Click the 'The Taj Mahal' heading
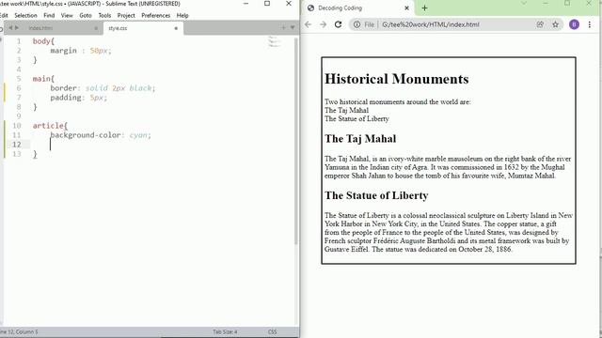602x338 pixels. click(360, 139)
